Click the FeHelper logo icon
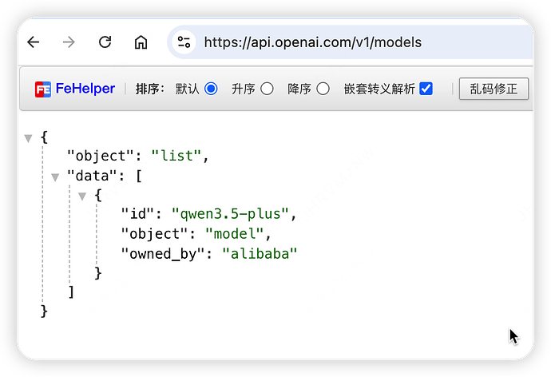The height and width of the screenshot is (377, 551). pos(43,89)
